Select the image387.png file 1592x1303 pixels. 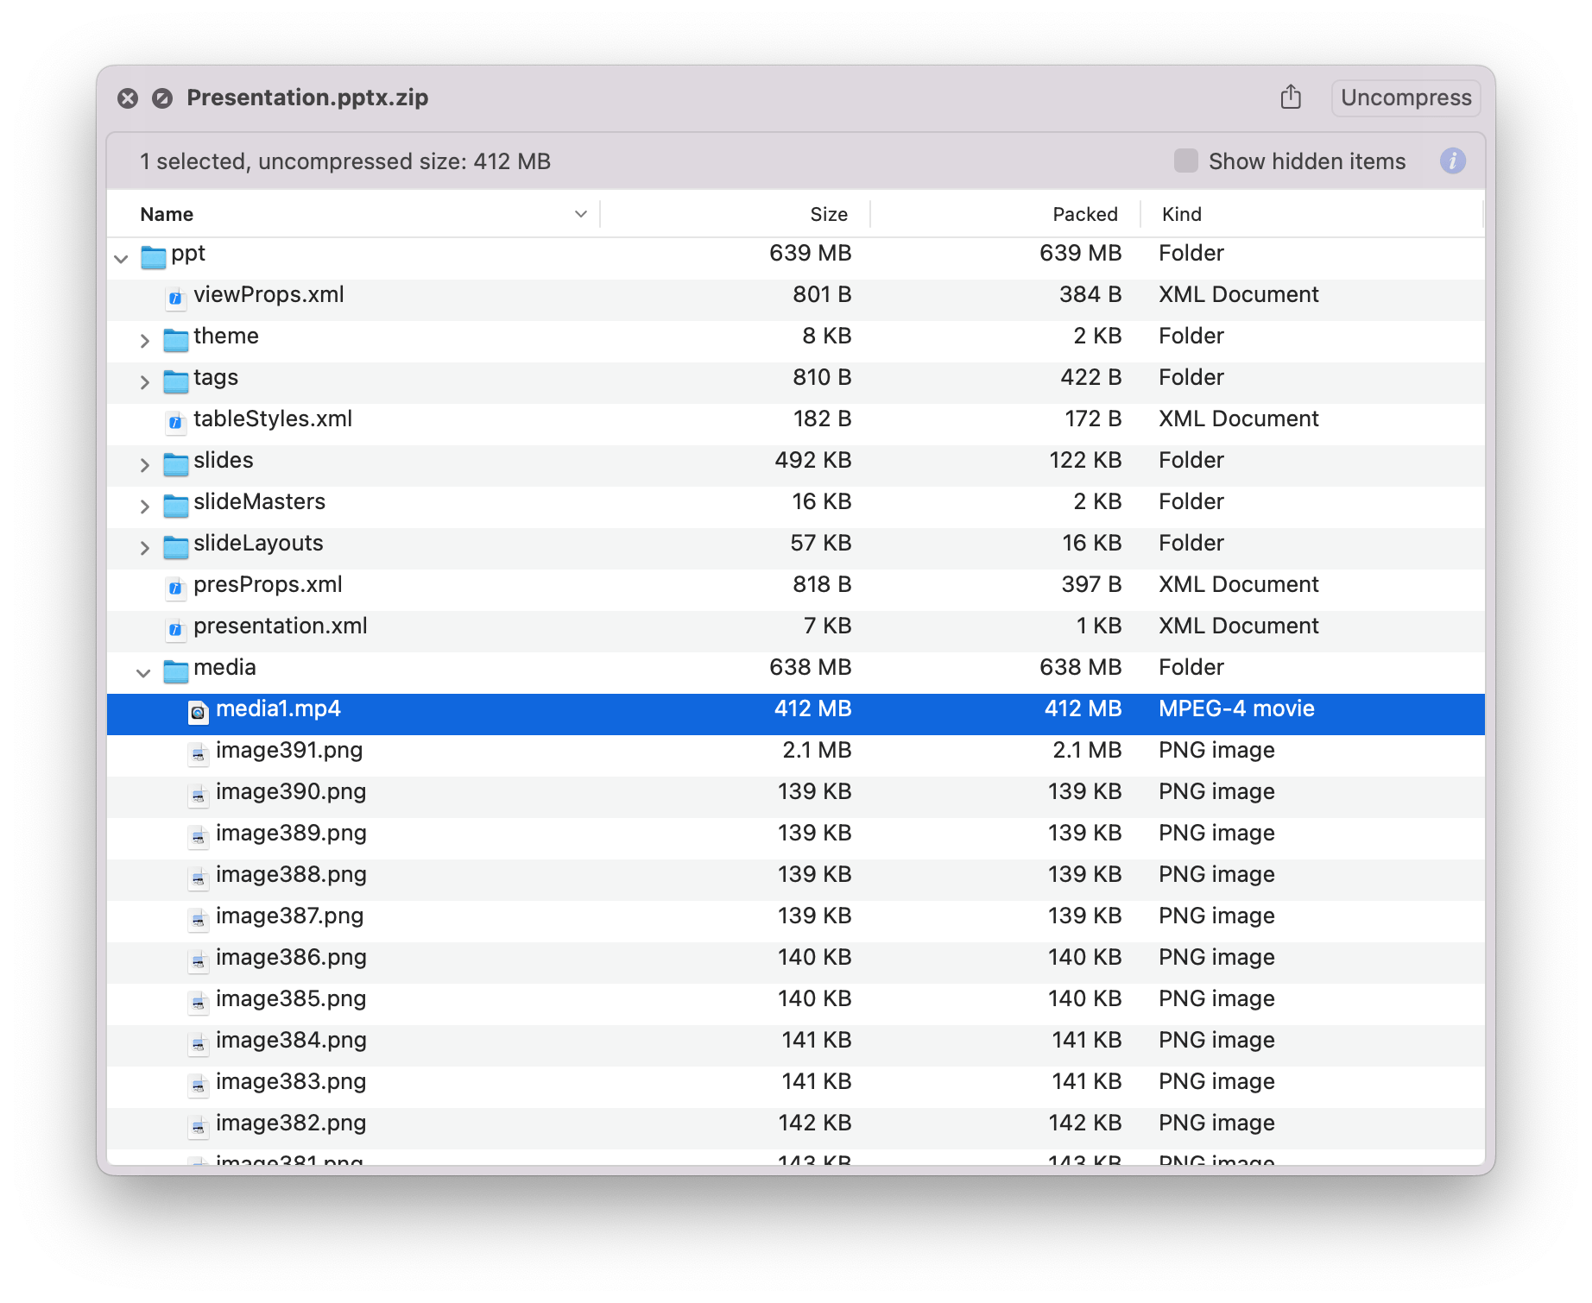pos(796,916)
